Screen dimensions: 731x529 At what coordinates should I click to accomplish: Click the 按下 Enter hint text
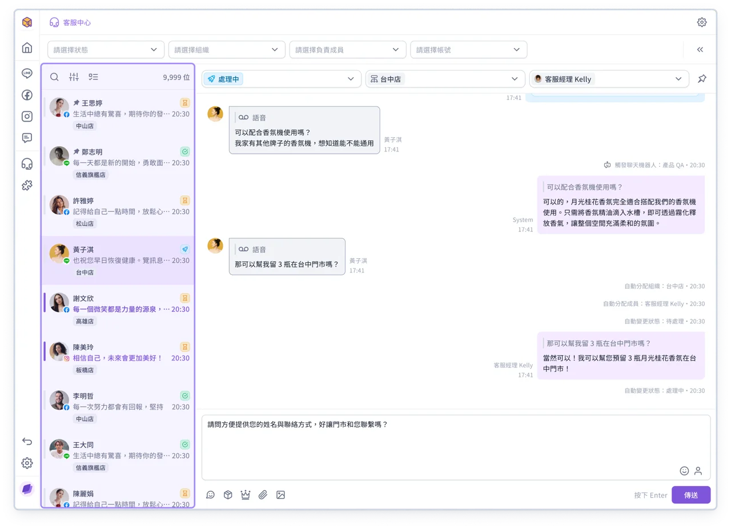coord(650,495)
